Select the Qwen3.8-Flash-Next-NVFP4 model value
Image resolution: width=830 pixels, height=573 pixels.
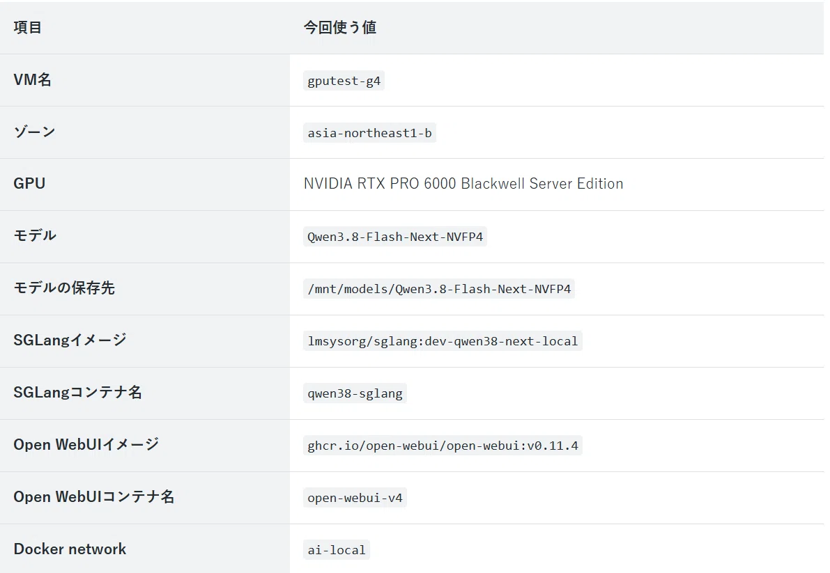(395, 237)
